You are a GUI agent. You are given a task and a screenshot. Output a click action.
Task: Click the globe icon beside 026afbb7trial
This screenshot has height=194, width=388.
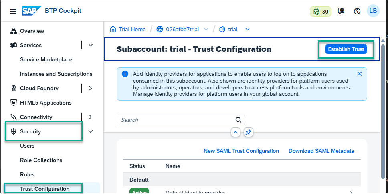[x=160, y=29]
